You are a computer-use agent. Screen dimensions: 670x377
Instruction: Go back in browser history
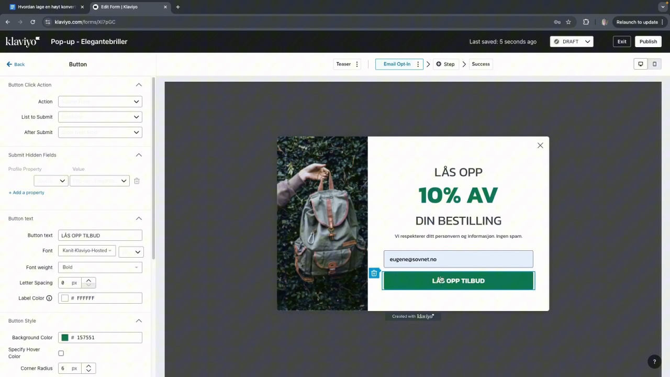pyautogui.click(x=8, y=22)
